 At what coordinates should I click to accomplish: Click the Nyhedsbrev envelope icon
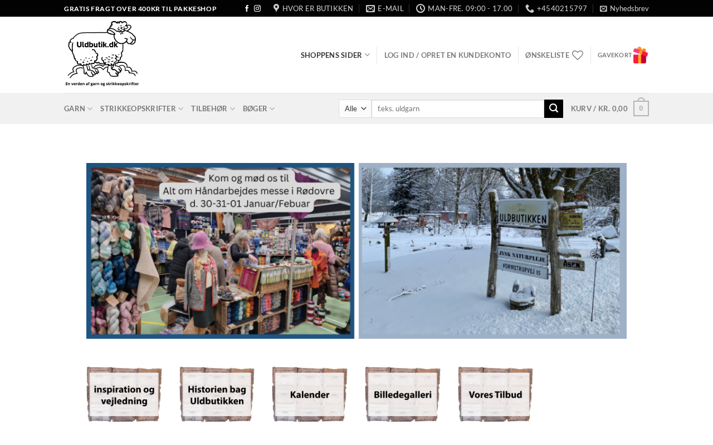click(603, 8)
